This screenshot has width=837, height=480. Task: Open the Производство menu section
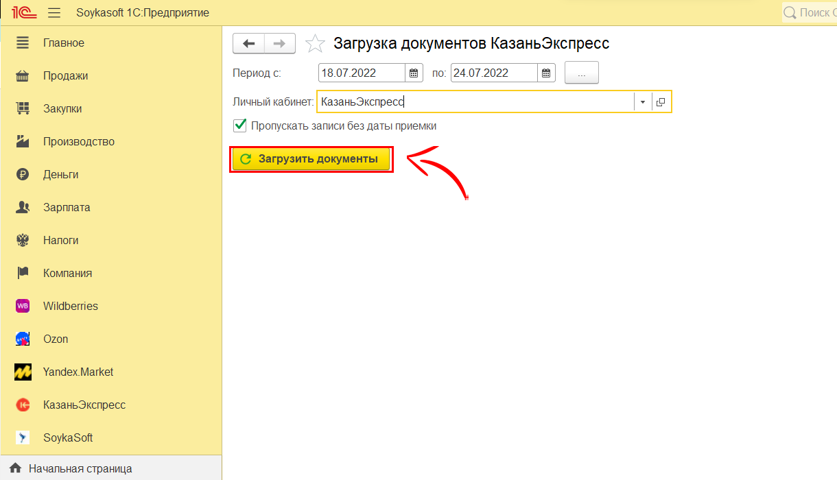tap(79, 142)
